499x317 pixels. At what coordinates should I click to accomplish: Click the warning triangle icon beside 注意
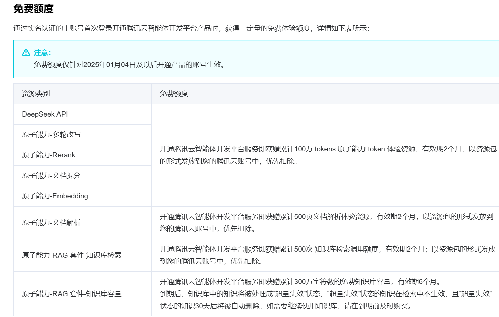tap(26, 53)
